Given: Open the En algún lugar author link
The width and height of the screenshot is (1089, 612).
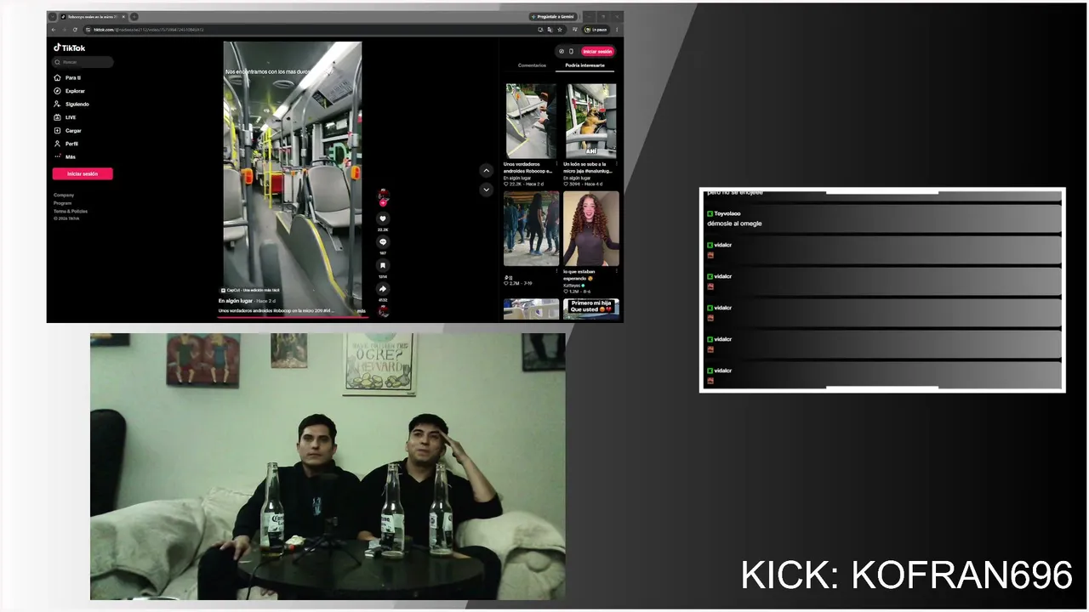Looking at the screenshot, I should (x=236, y=301).
